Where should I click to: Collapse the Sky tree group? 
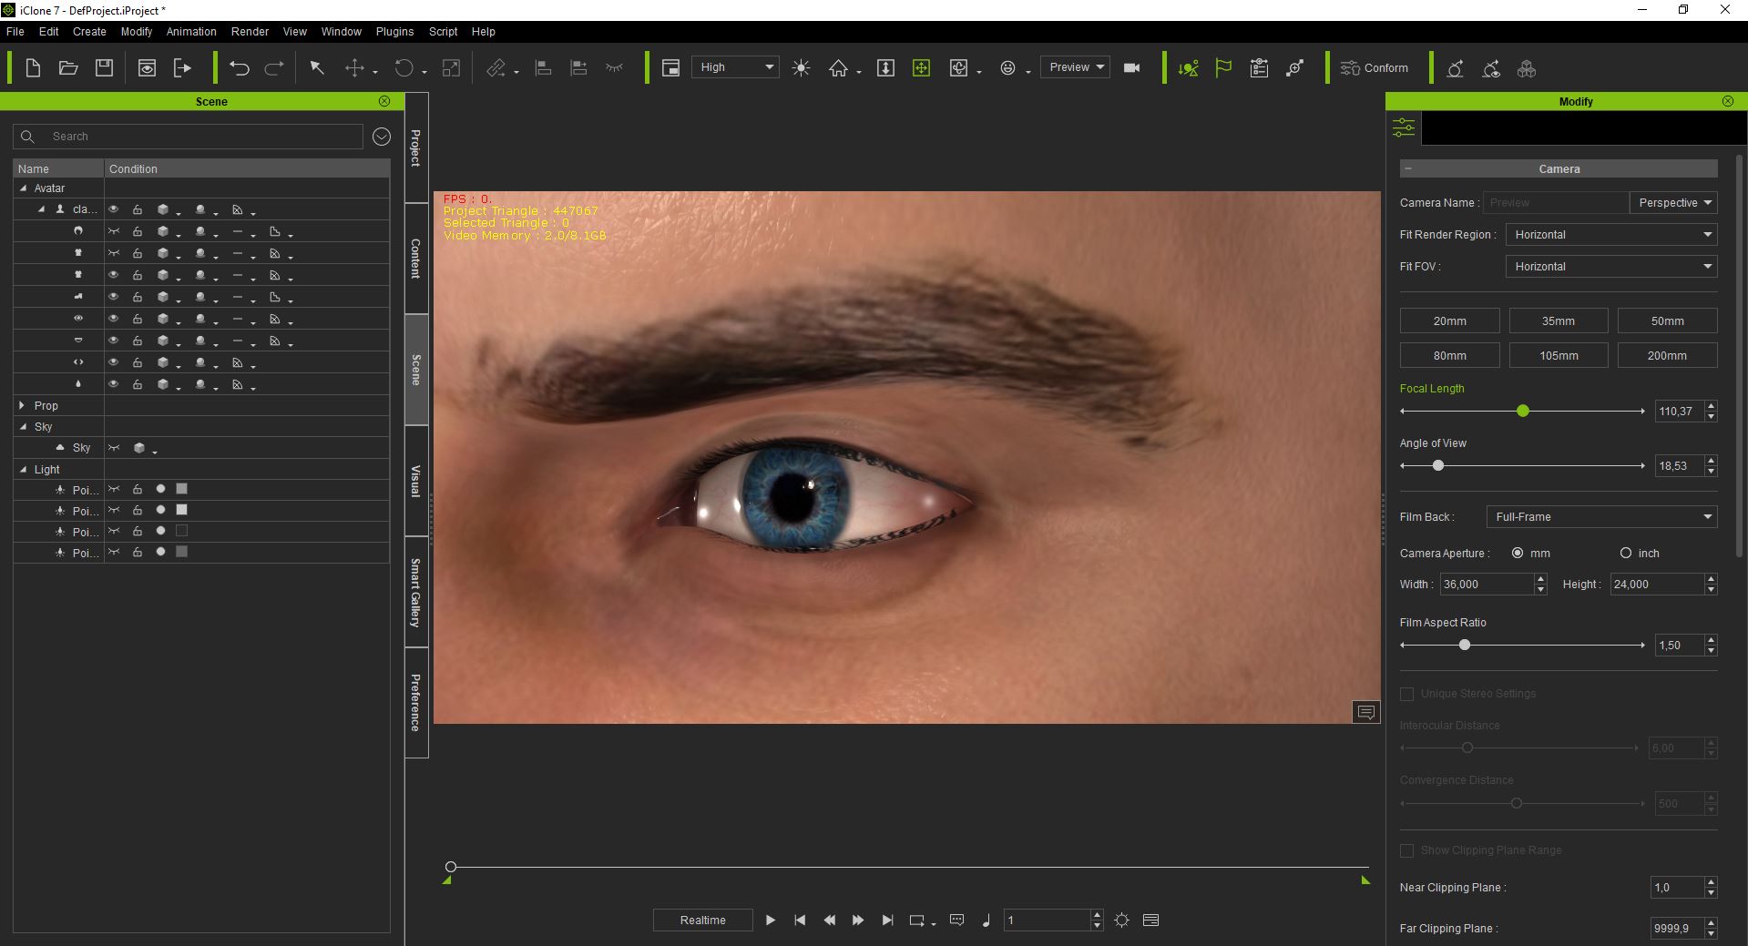[23, 426]
